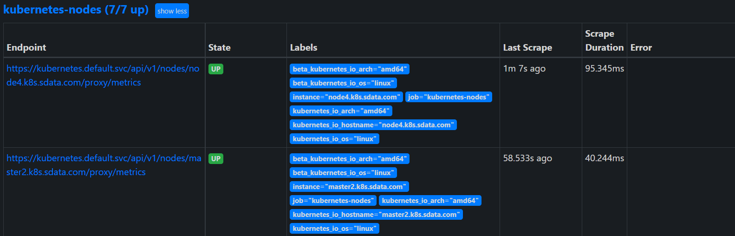Click the kubernetes-nodes (7/7 up) heading link
This screenshot has width=735, height=236.
(76, 10)
